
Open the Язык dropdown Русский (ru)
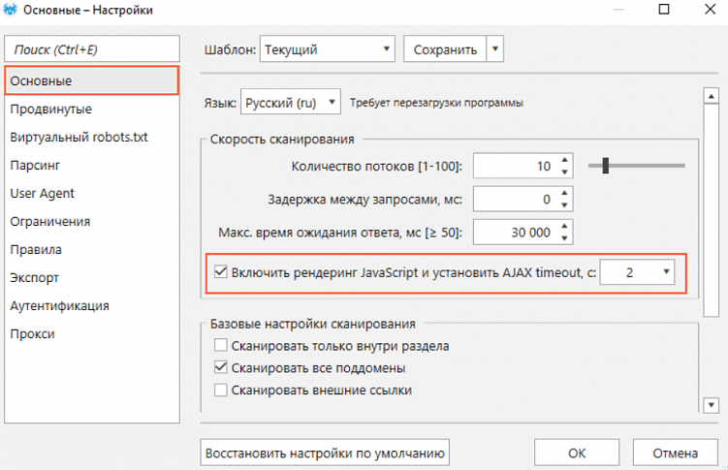(290, 102)
